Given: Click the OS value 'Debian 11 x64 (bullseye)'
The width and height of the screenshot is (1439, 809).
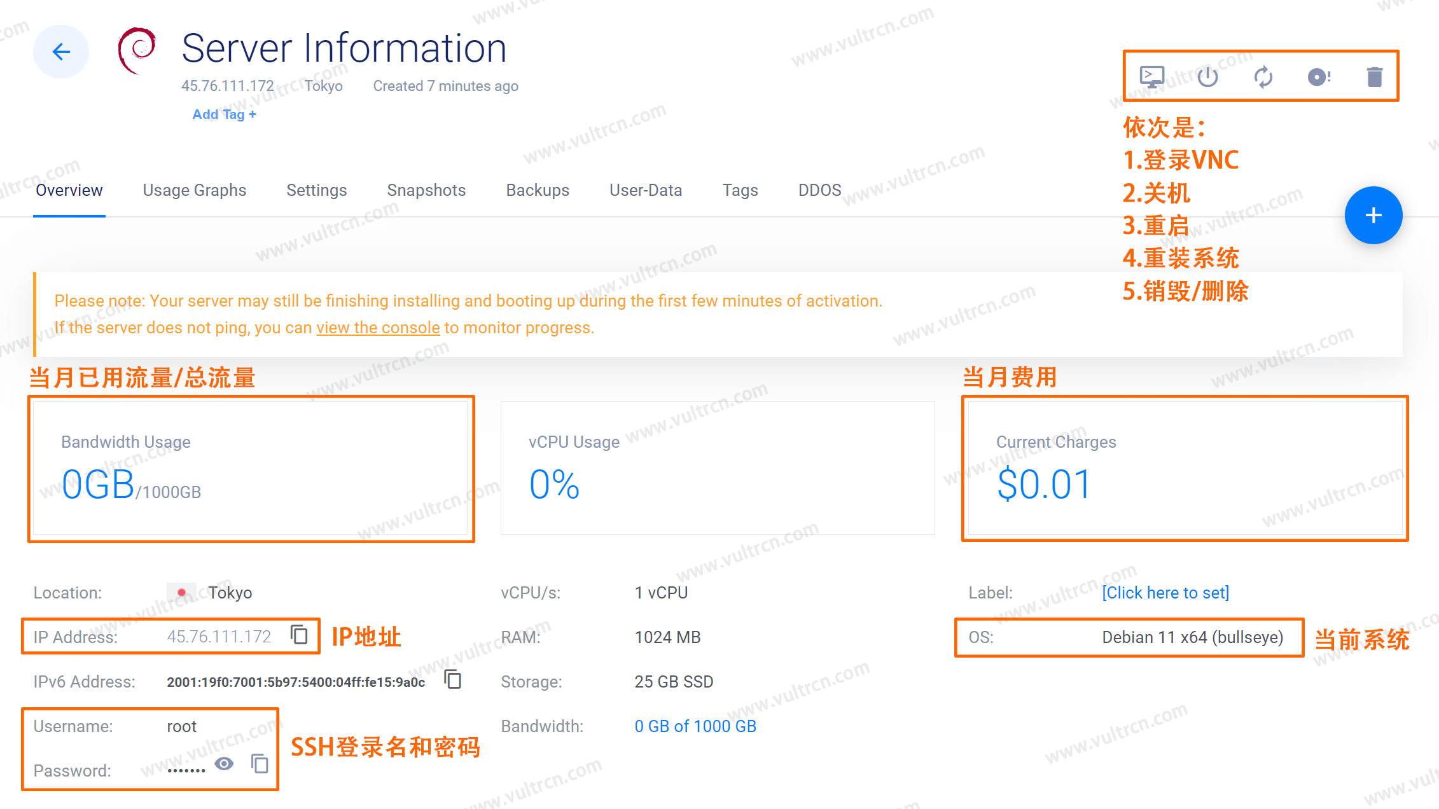Looking at the screenshot, I should tap(1193, 637).
